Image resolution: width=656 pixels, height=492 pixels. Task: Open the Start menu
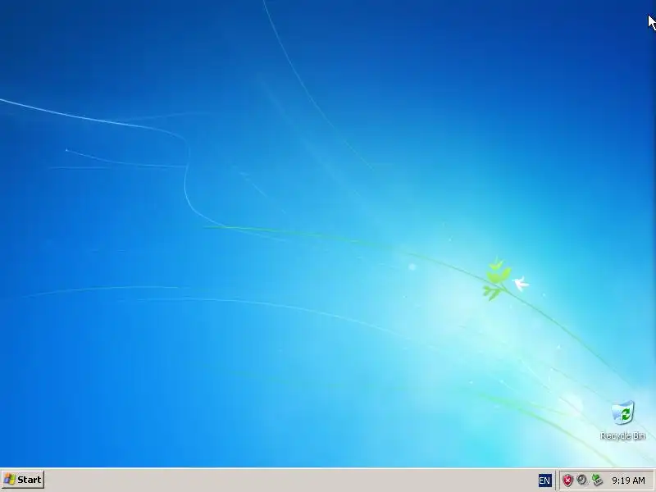[23, 480]
